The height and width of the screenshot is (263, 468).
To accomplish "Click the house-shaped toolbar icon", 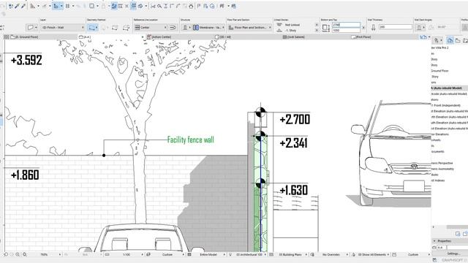I will [x=191, y=6].
